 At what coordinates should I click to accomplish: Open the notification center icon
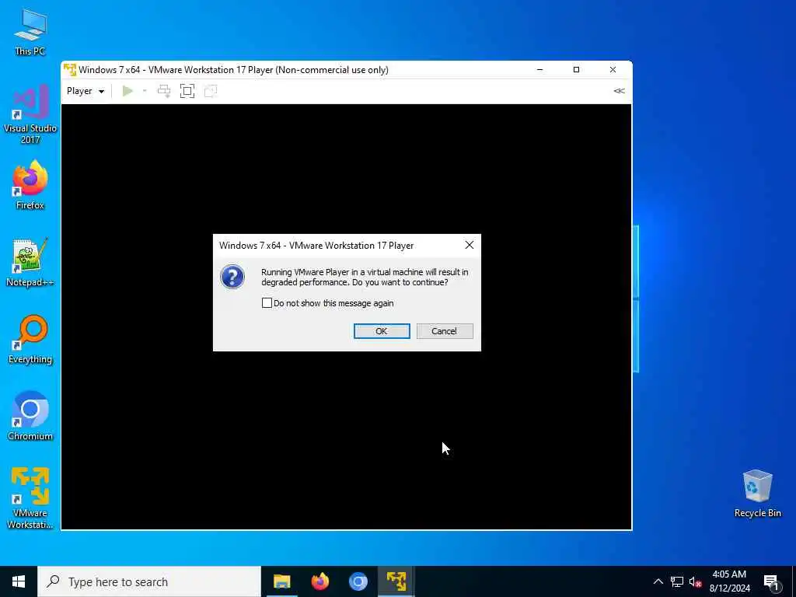click(772, 582)
